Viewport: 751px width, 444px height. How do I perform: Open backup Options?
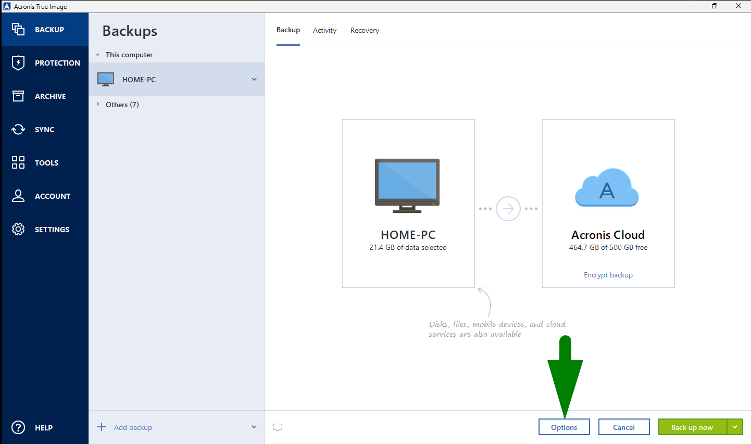click(564, 427)
